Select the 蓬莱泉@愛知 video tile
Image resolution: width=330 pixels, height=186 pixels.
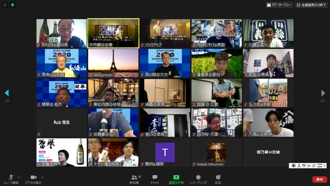point(217,63)
